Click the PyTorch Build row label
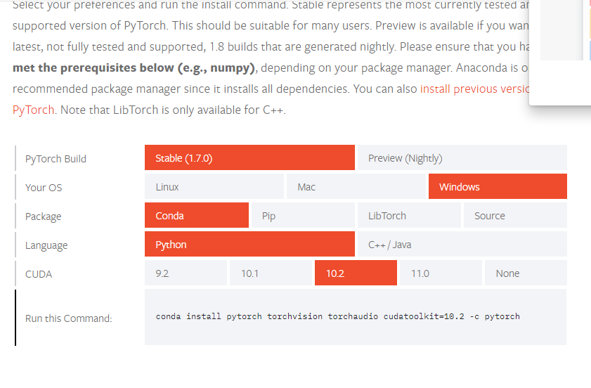Image resolution: width=591 pixels, height=388 pixels. [56, 159]
